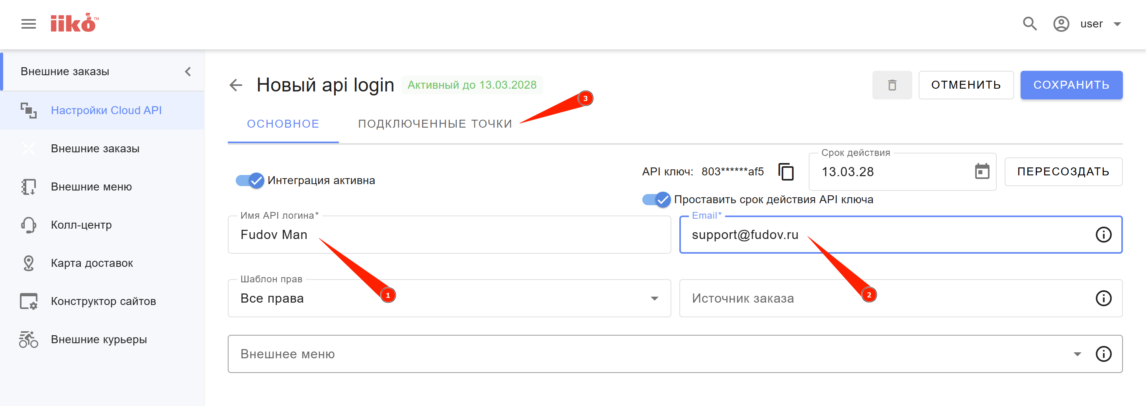Switch to the Подключенные точки tab
This screenshot has width=1146, height=406.
435,124
